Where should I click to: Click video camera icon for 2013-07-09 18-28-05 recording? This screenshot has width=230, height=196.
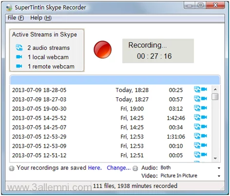point(204,89)
